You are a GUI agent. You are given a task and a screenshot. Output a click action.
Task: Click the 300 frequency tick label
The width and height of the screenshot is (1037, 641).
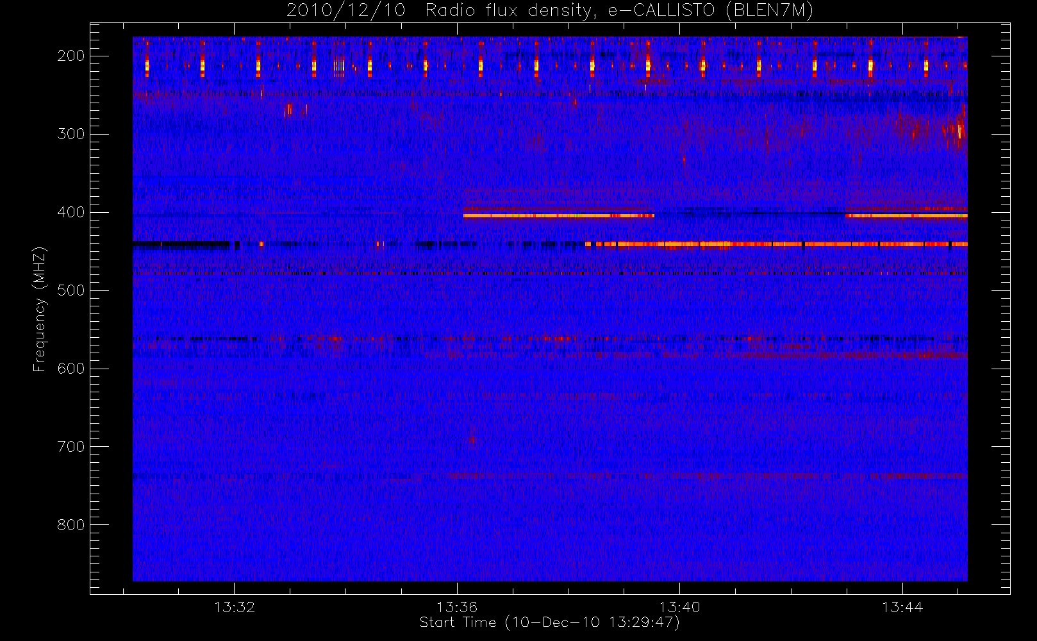coord(71,134)
